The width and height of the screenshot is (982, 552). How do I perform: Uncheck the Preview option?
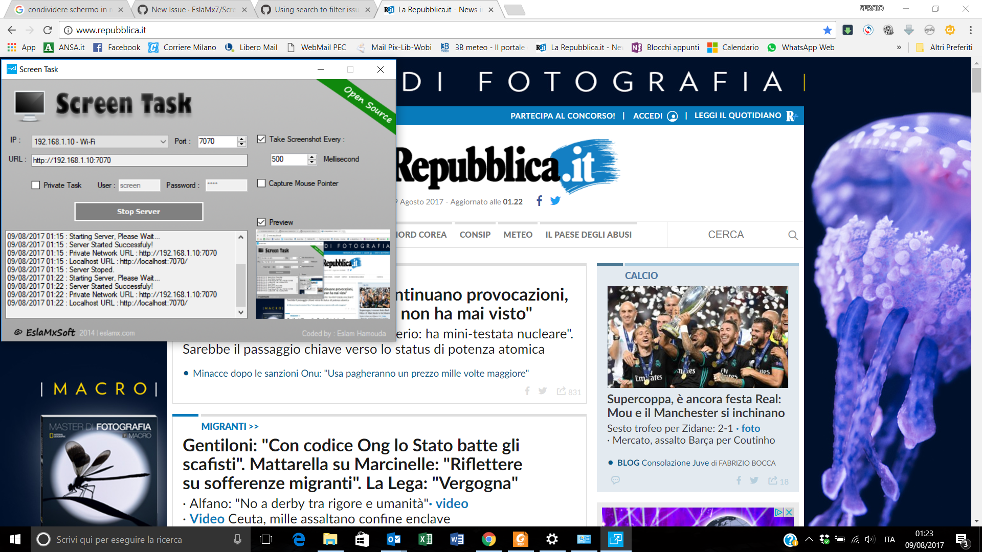(261, 222)
